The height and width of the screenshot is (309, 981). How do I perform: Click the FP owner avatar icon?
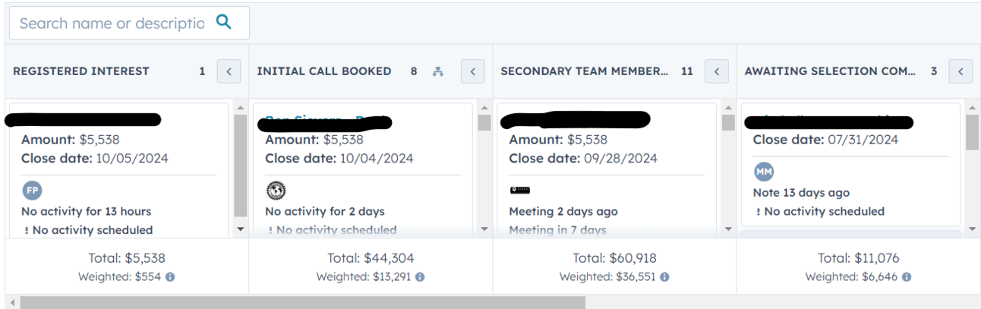pyautogui.click(x=32, y=191)
